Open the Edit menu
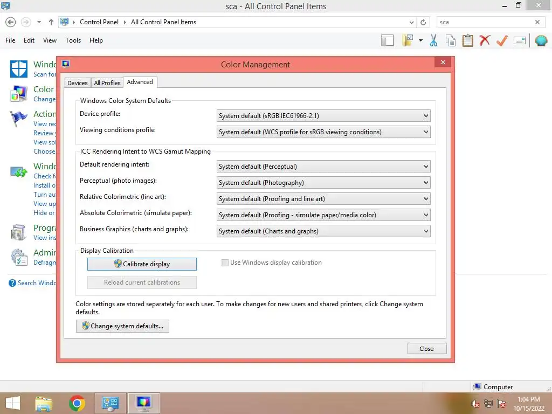 tap(29, 40)
